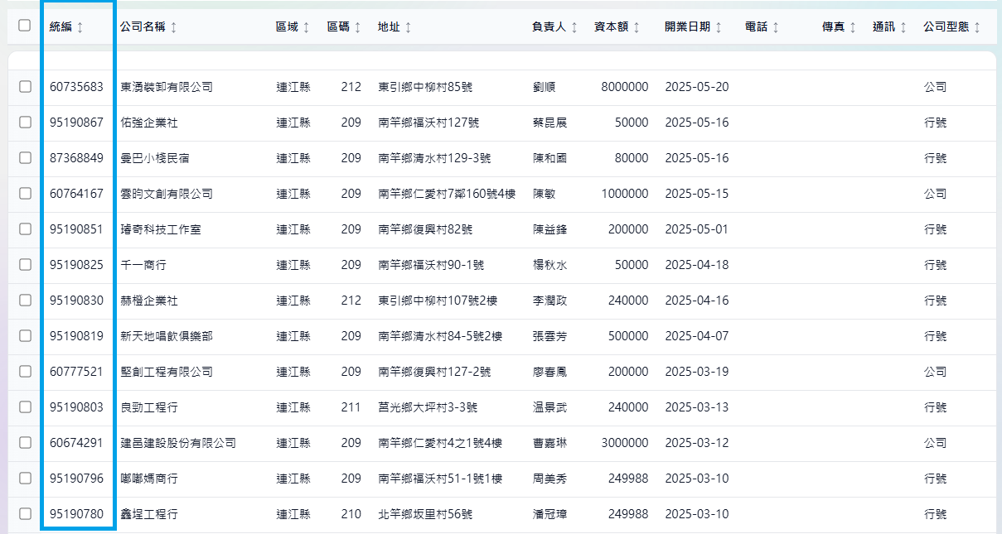The image size is (1002, 534).
Task: Click sort arrows next to 區域 header
Action: pos(306,27)
